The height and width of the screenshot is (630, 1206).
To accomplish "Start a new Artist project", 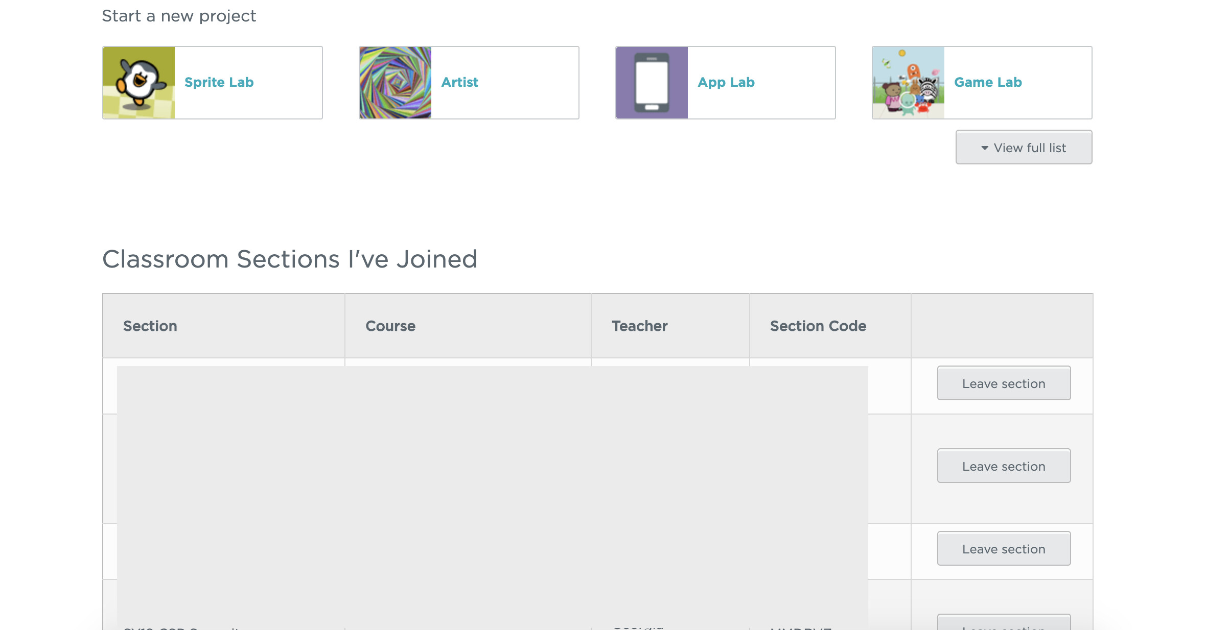I will coord(459,82).
